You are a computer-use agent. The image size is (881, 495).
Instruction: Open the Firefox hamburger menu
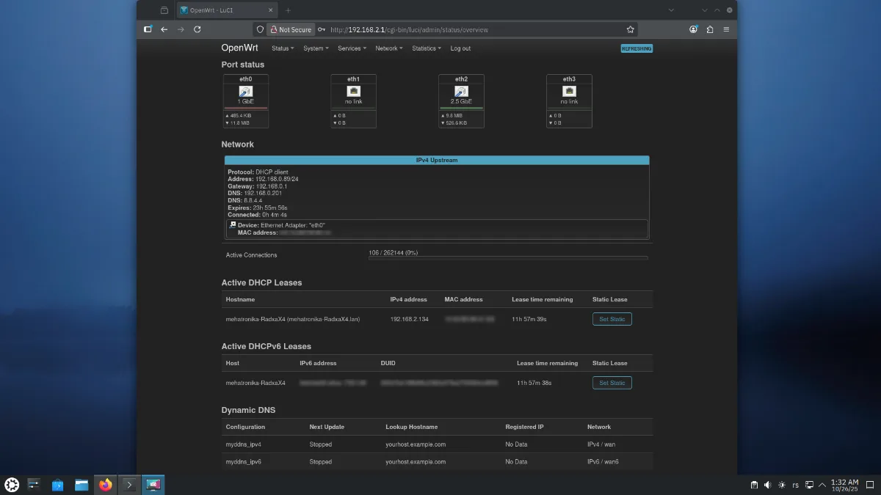tap(726, 29)
